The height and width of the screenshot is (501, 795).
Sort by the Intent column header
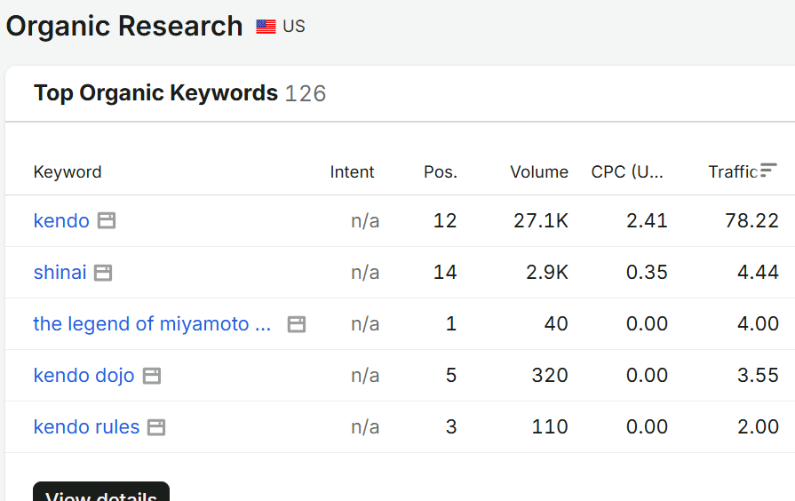pyautogui.click(x=352, y=172)
